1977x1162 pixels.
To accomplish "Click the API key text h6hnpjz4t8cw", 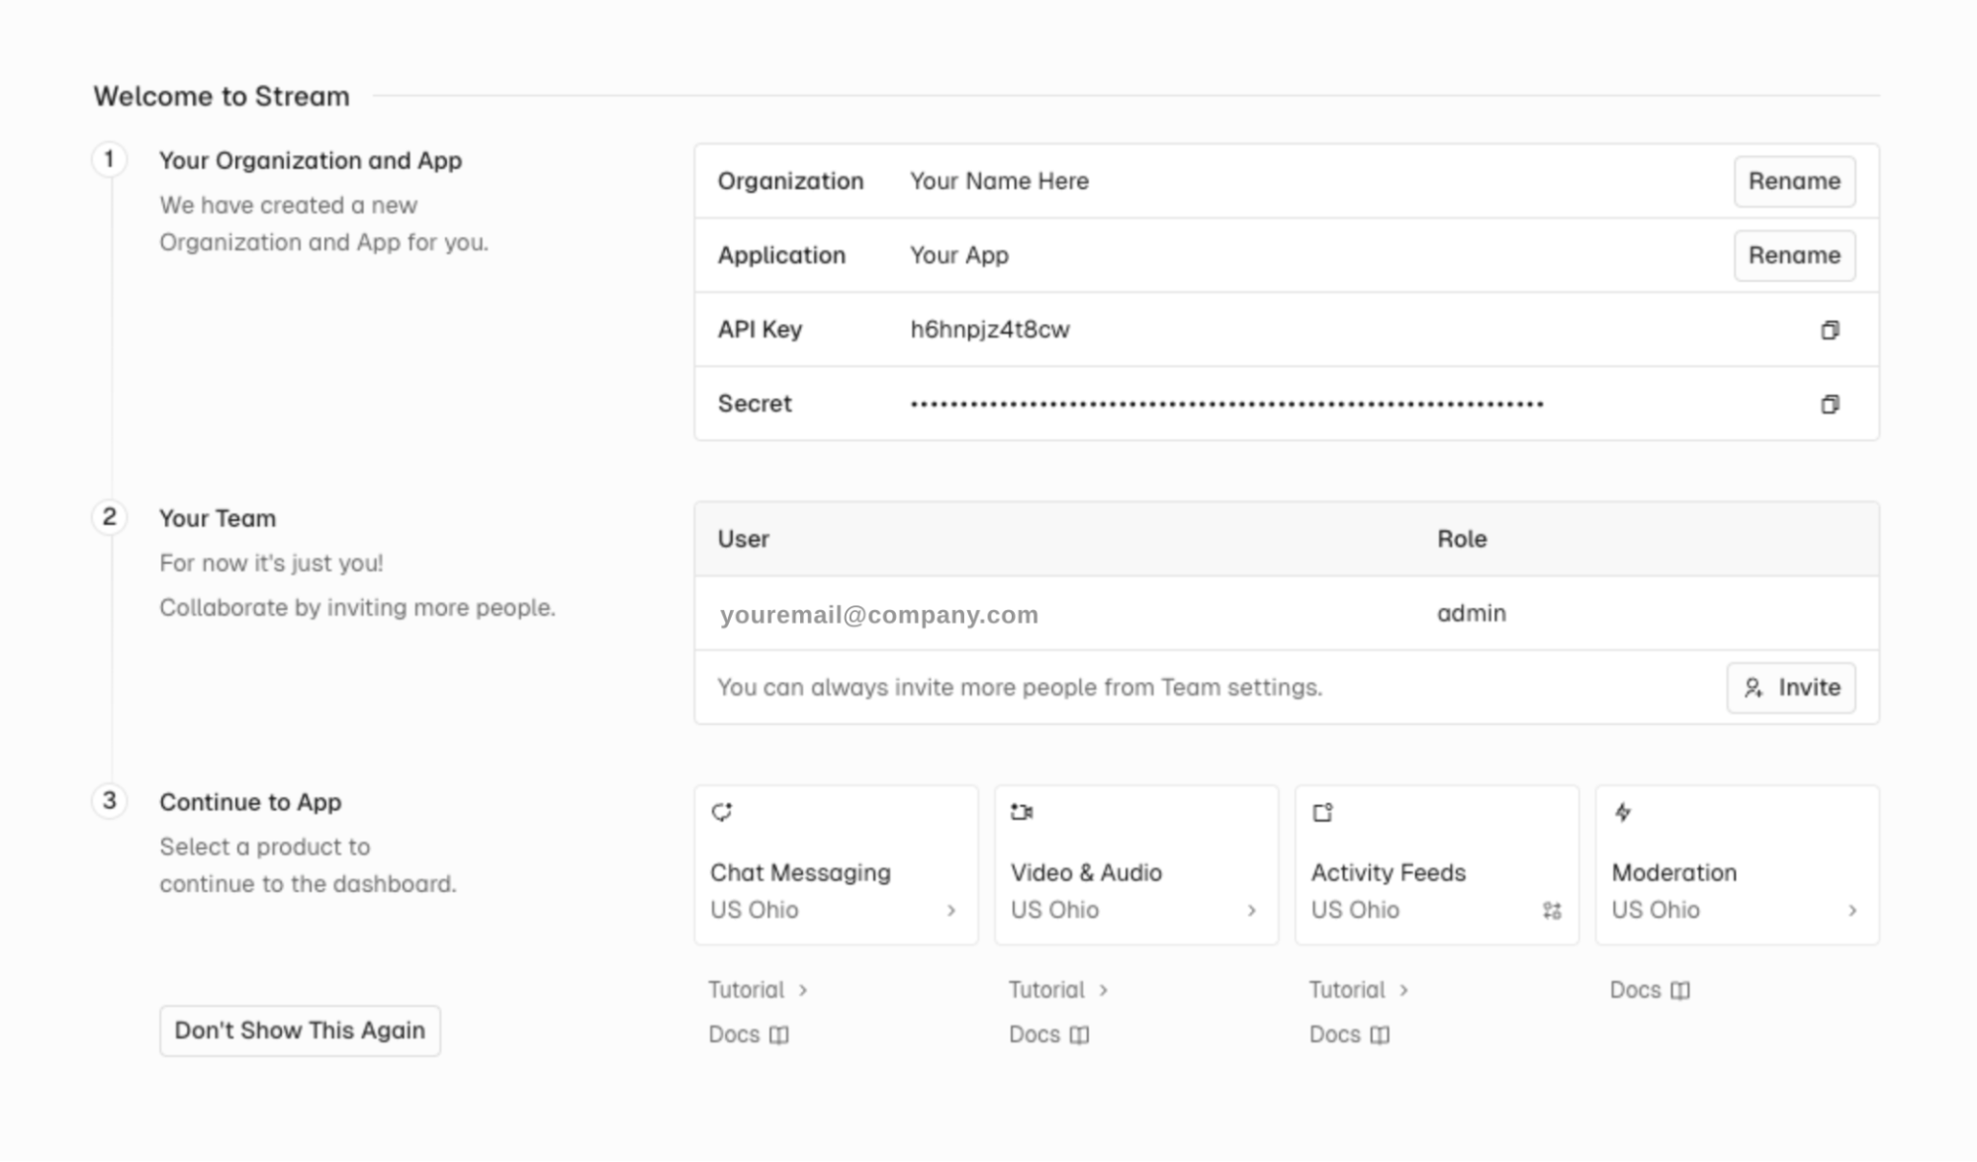I will (x=990, y=330).
